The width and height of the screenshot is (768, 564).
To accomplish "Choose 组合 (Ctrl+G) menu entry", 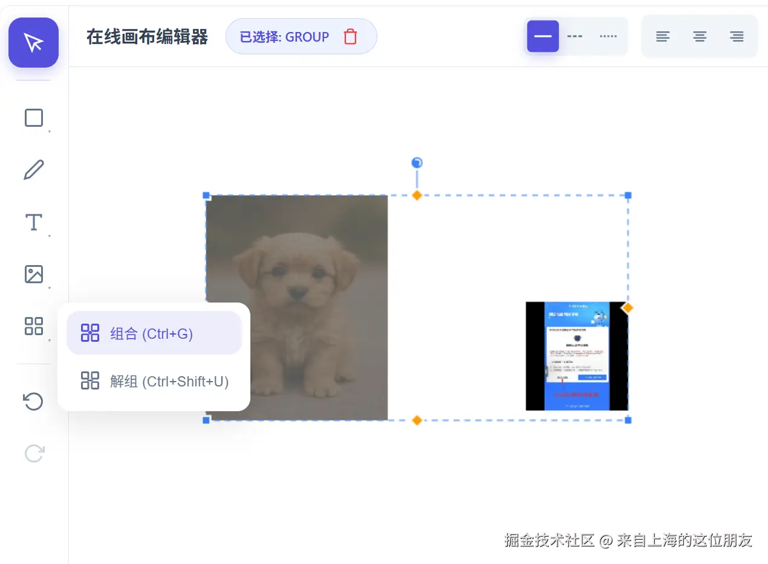I will (x=154, y=333).
